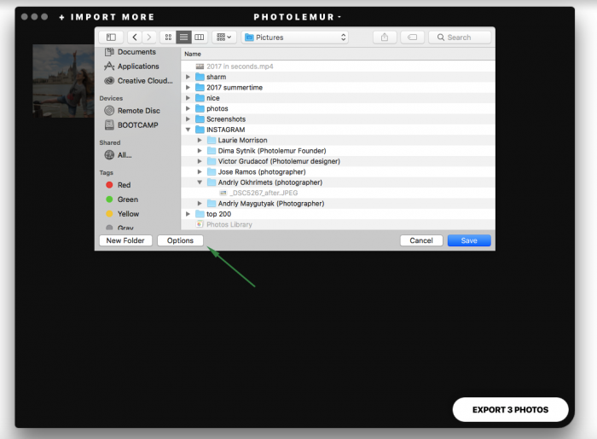Image resolution: width=597 pixels, height=439 pixels.
Task: Expand the Screenshots folder
Action: [188, 119]
